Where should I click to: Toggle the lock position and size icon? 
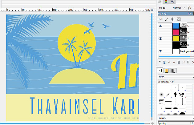172,19
